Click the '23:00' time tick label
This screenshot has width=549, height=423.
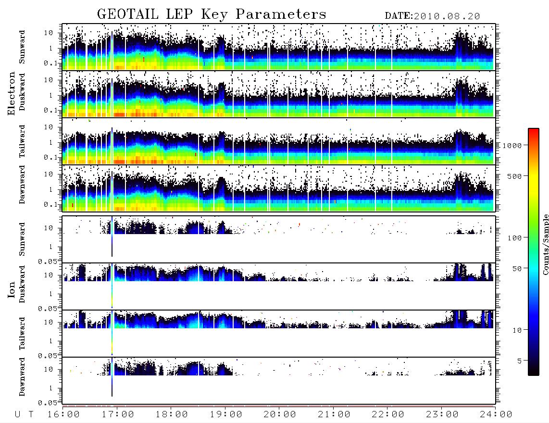pos(442,415)
